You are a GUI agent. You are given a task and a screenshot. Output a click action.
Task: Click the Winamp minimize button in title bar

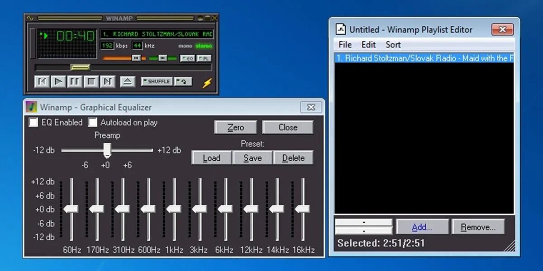click(201, 18)
